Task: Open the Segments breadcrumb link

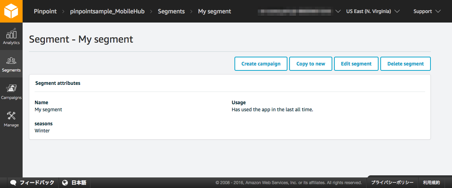Action: point(171,11)
